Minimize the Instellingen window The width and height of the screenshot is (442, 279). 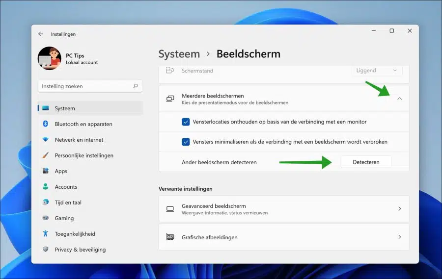click(374, 31)
